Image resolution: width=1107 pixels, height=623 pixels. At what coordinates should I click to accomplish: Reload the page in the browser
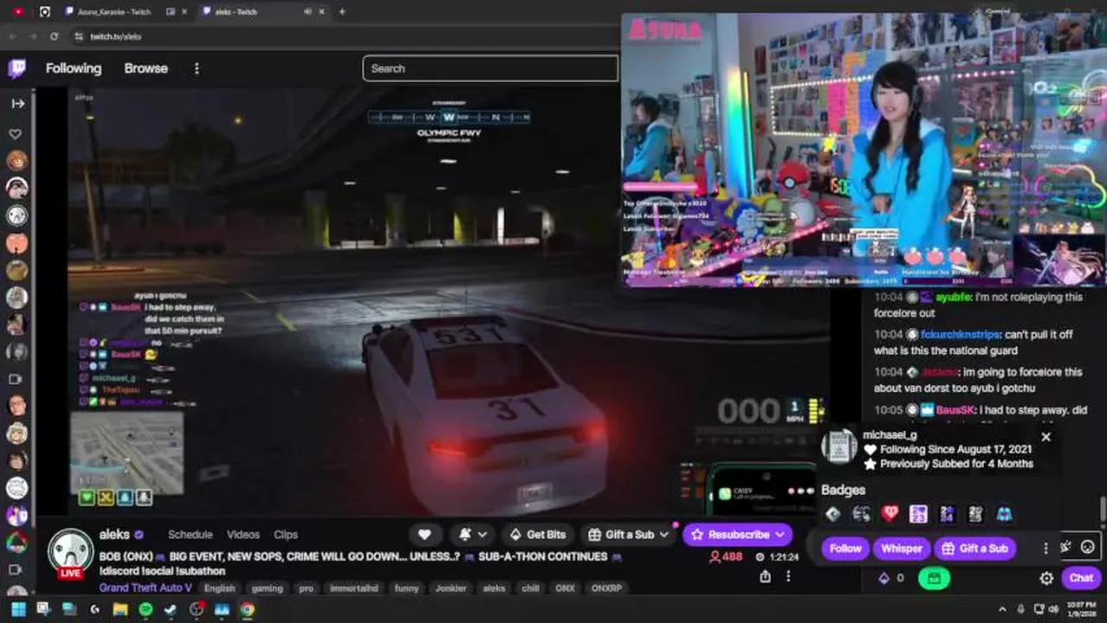click(54, 36)
